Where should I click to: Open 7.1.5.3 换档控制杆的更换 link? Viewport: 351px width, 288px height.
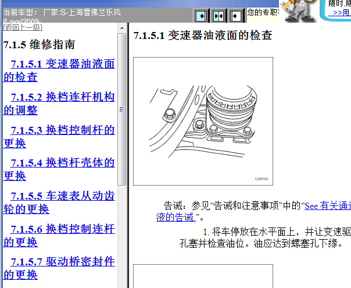pos(59,137)
